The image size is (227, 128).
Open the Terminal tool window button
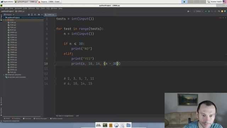click(x=27, y=118)
